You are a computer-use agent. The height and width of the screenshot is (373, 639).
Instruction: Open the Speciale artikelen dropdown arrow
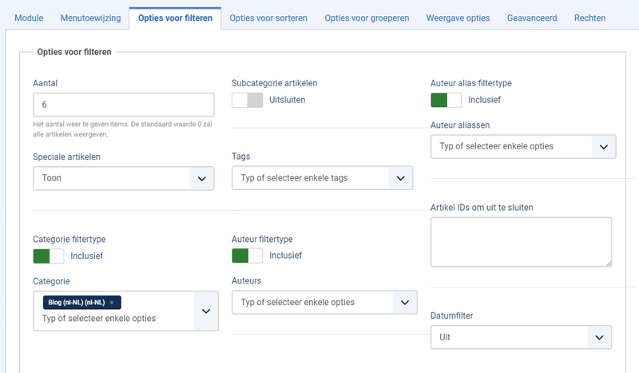pos(202,178)
